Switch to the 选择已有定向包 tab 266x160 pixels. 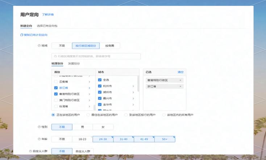(47, 26)
